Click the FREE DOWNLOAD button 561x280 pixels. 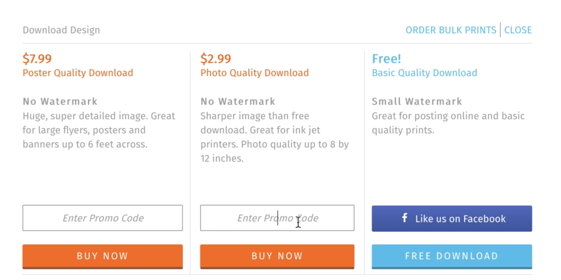click(x=452, y=256)
